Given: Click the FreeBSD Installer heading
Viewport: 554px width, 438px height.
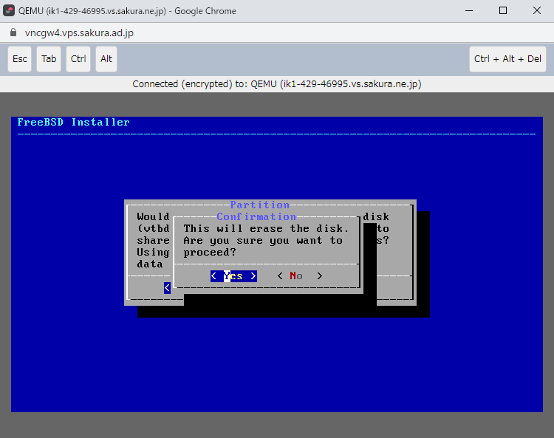Looking at the screenshot, I should coord(73,123).
